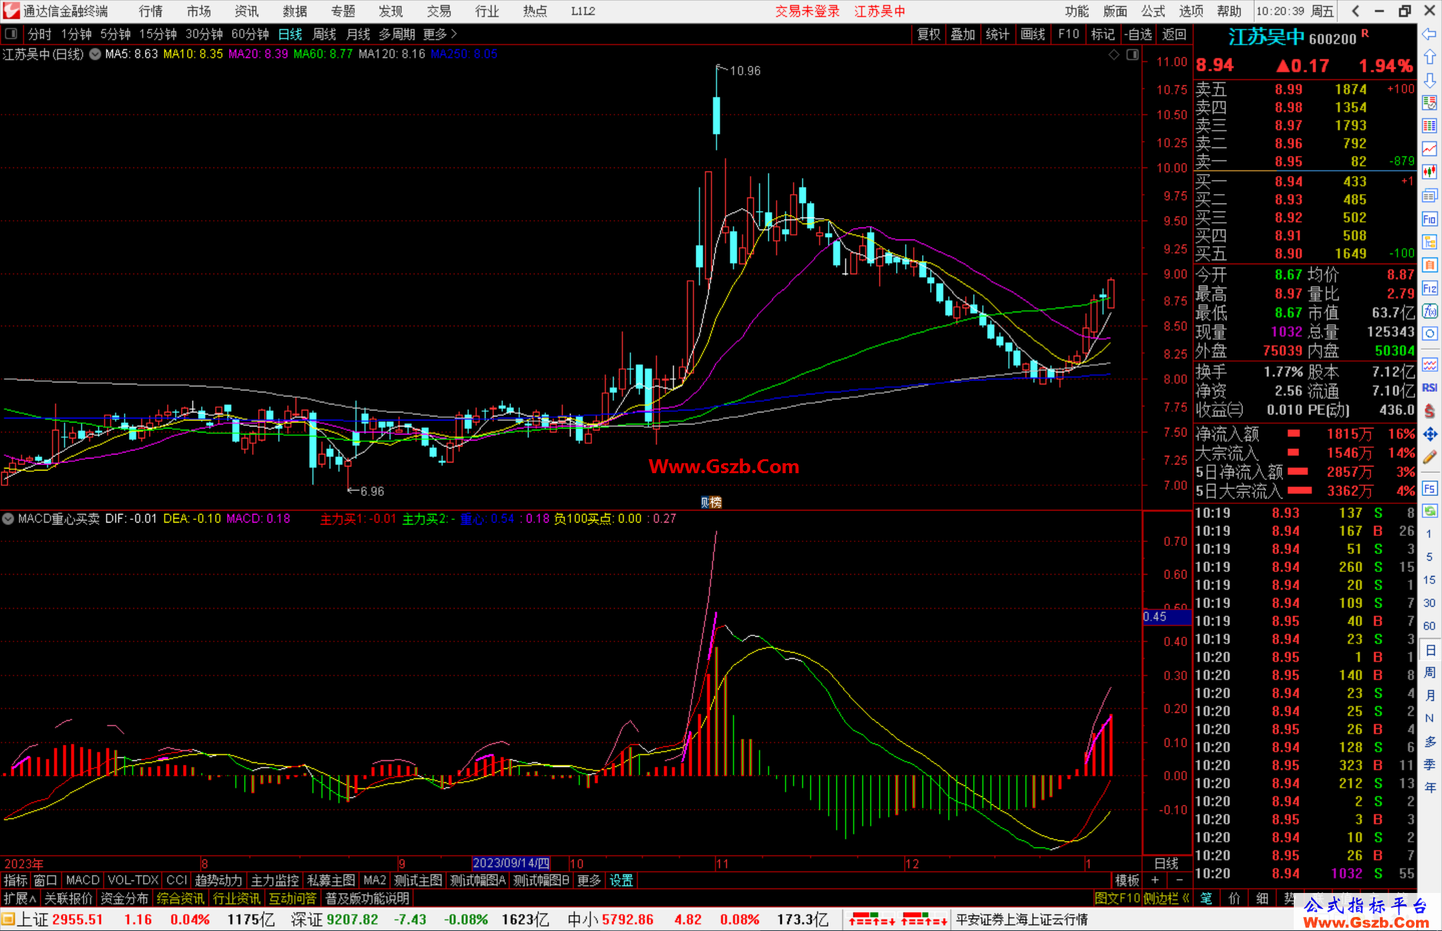Click the red S arrow icon in sidebar
Screen dimensions: 1442x931
[1429, 411]
